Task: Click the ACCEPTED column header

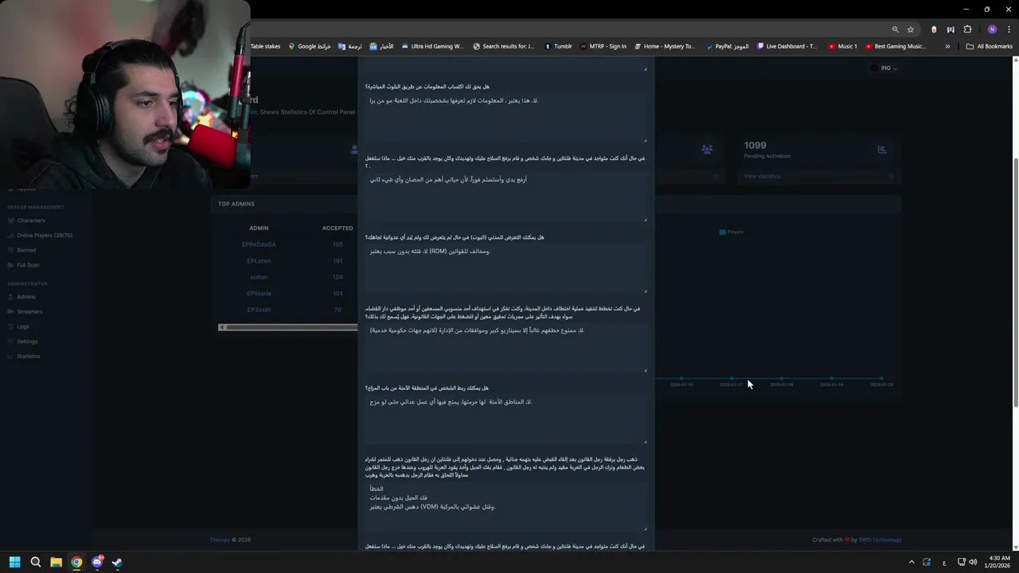Action: [x=338, y=228]
